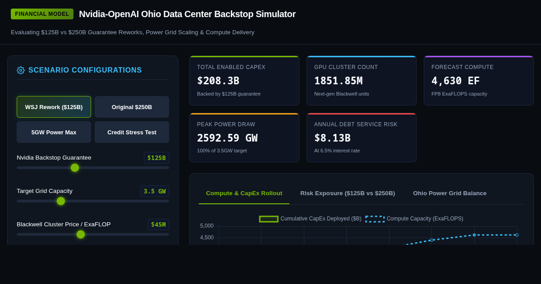Click the Annual Debt Service Risk value $8.13B
541x284 pixels.
pos(332,138)
